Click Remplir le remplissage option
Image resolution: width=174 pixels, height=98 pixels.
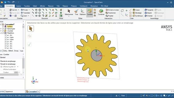[8, 64]
